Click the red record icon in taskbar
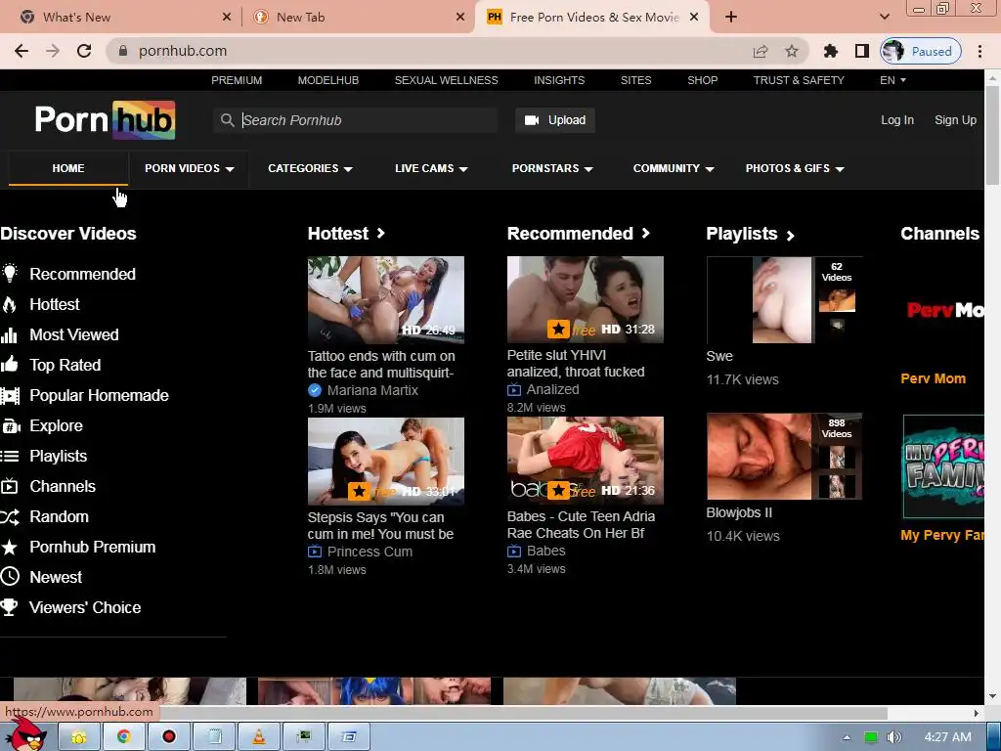 (168, 737)
